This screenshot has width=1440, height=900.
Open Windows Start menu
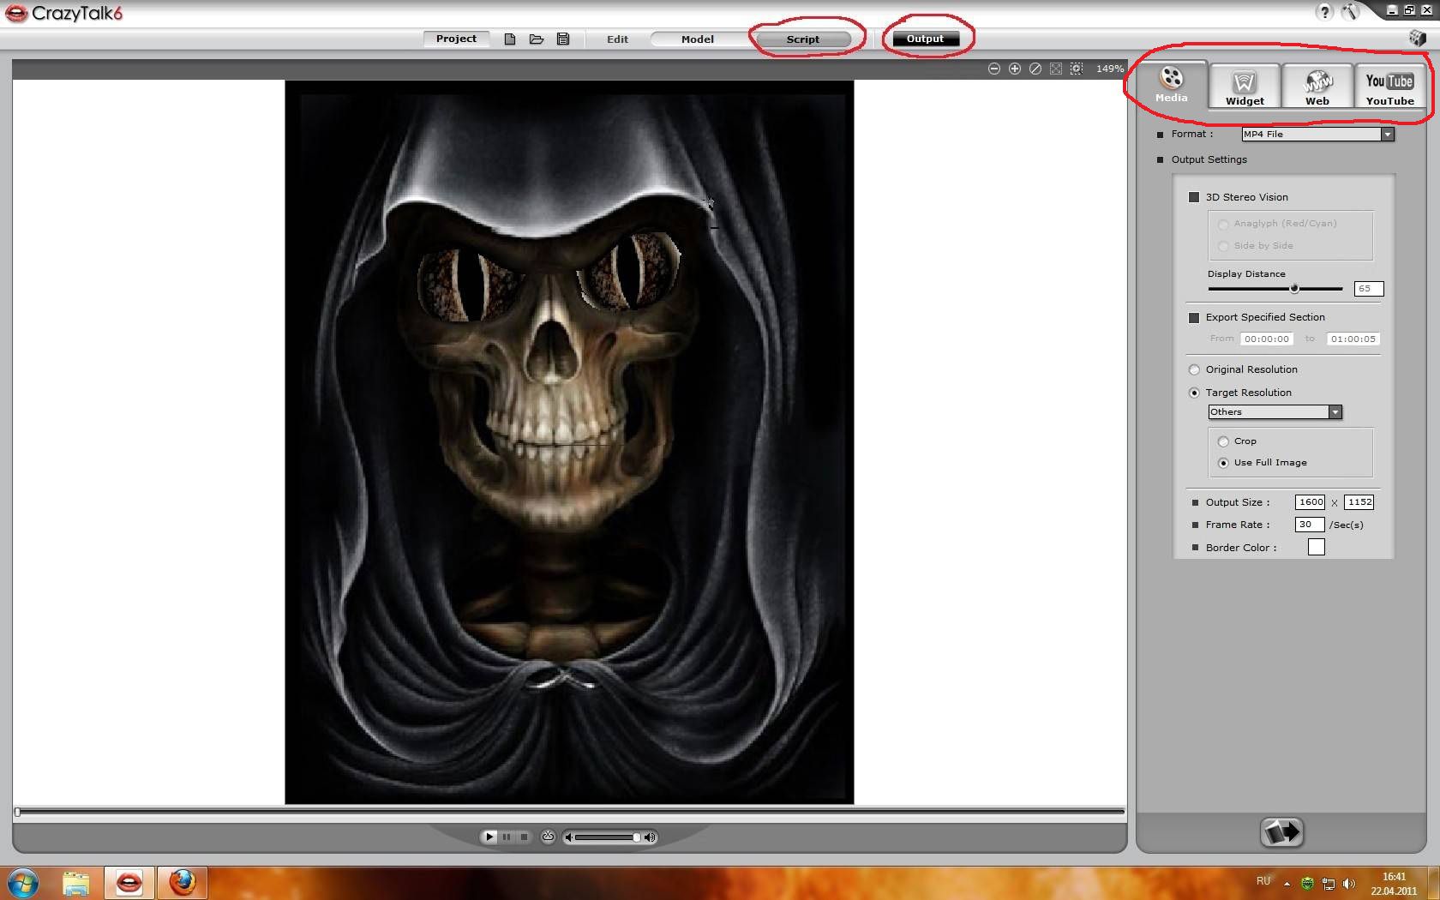click(x=23, y=883)
